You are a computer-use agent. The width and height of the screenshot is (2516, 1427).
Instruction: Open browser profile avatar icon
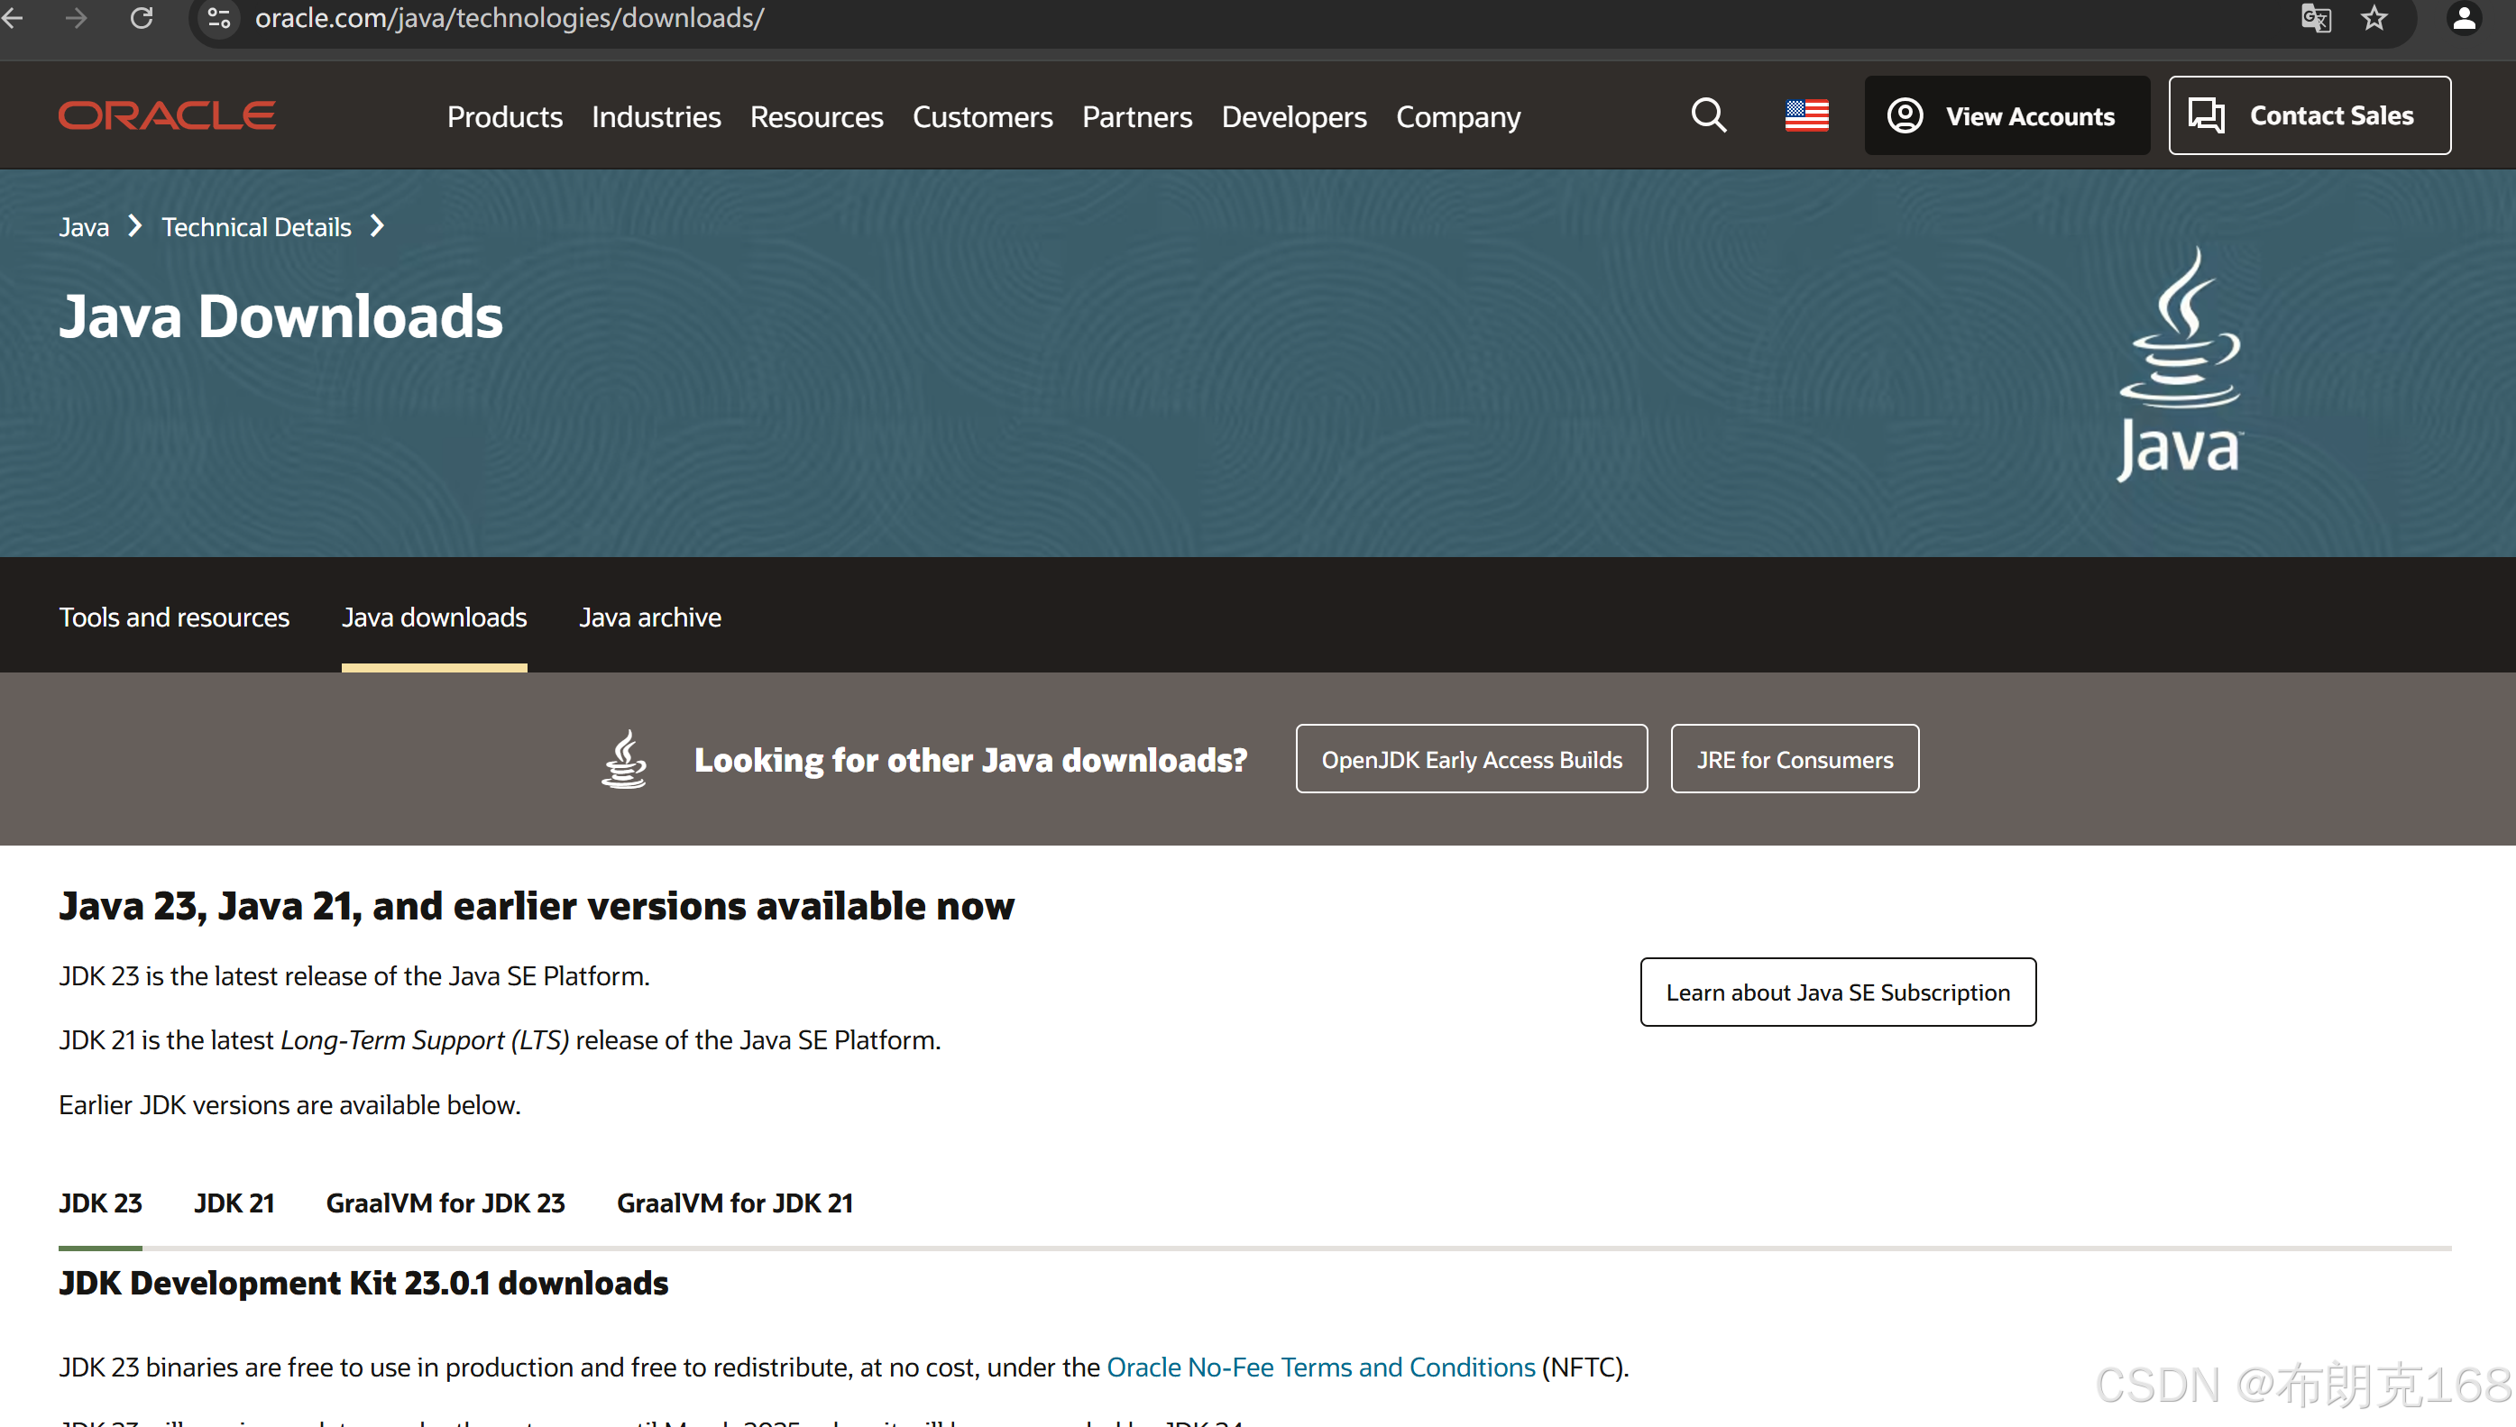point(2463,18)
